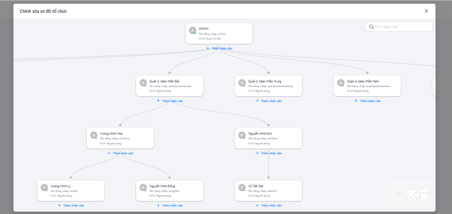Screen dimensions: 452x214
Task: Click avatar of Quản lý Sales Miền Bắc
Action: point(143,83)
